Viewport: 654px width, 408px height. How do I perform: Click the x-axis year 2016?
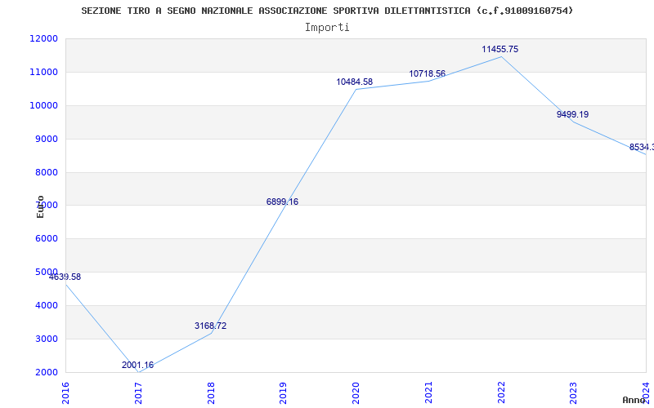click(65, 392)
